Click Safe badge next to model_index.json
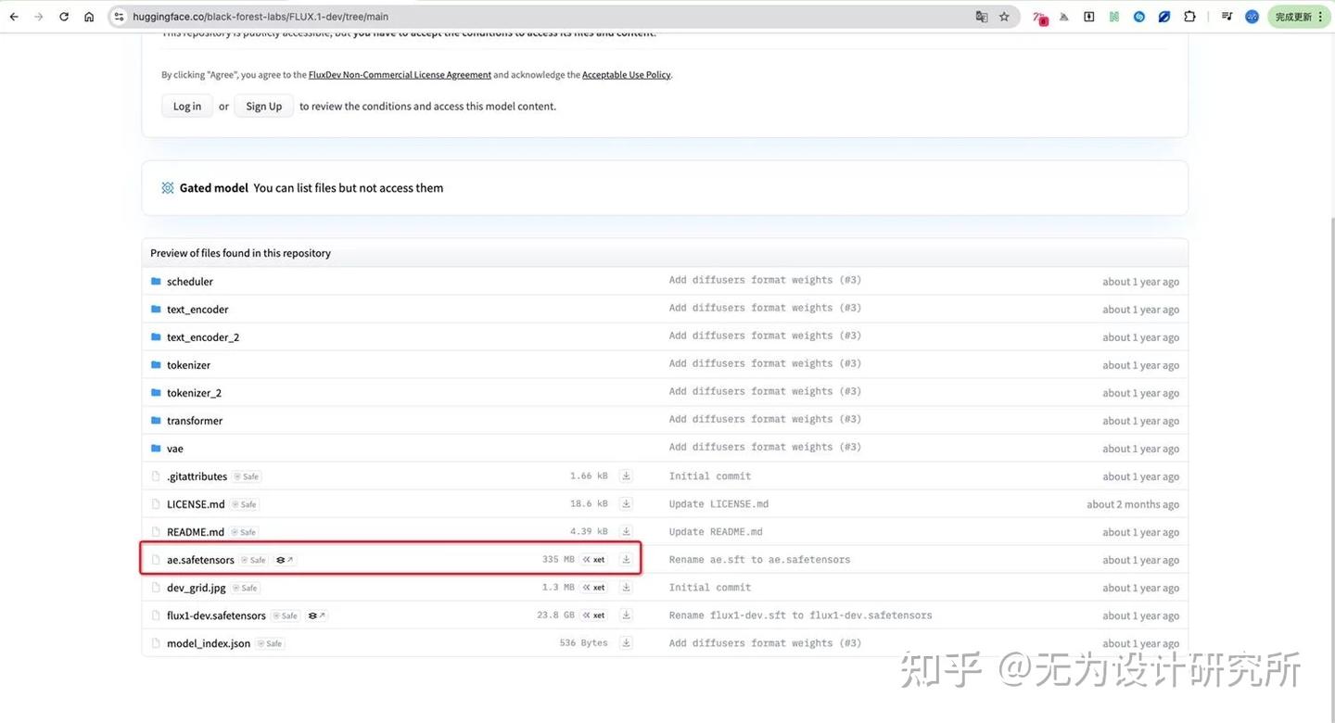Image resolution: width=1335 pixels, height=723 pixels. pos(270,643)
